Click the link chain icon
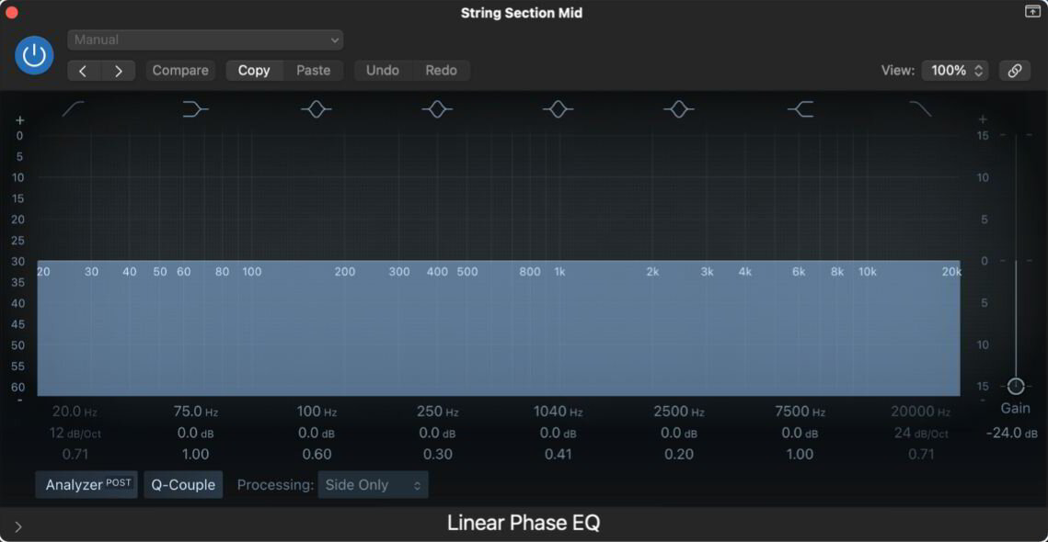1048x542 pixels. pyautogui.click(x=1015, y=71)
